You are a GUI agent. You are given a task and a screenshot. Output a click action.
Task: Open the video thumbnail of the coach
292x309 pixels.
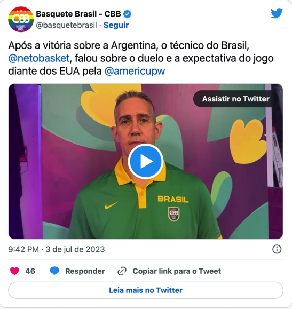[146, 161]
